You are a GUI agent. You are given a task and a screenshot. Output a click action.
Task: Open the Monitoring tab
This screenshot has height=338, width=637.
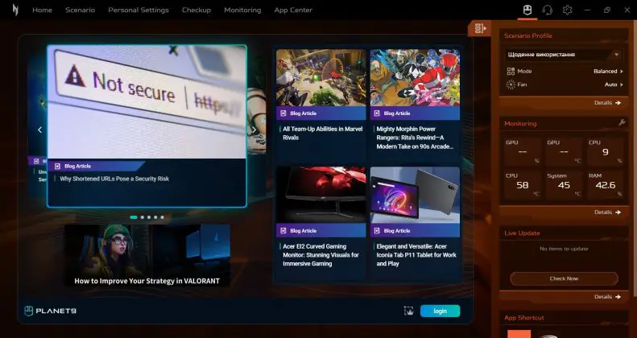tap(242, 10)
